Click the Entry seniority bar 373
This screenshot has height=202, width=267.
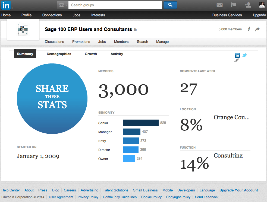[x=131, y=141]
